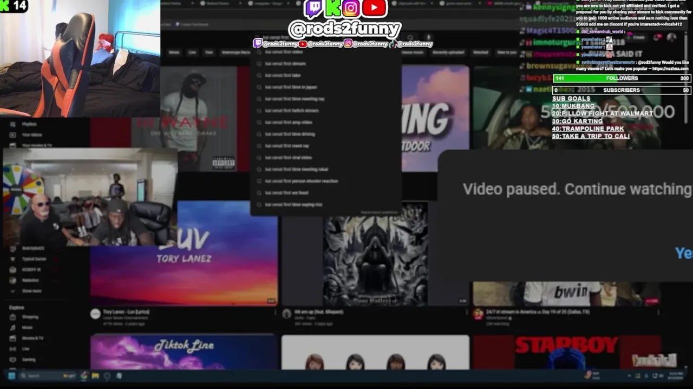Open Tory Lanez Luv video thumbnail
Viewport: 693px width, 389px height.
click(184, 254)
